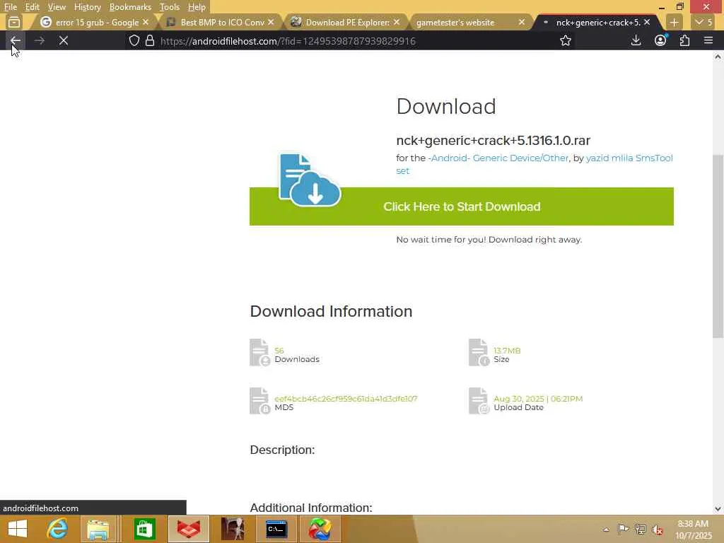Click the muted volume tray icon
Image resolution: width=724 pixels, height=543 pixels.
pos(658,530)
